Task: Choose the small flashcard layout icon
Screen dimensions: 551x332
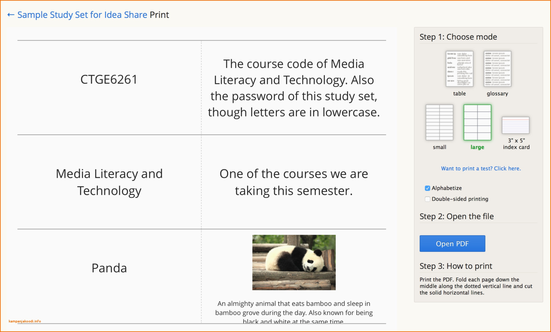Action: click(439, 123)
